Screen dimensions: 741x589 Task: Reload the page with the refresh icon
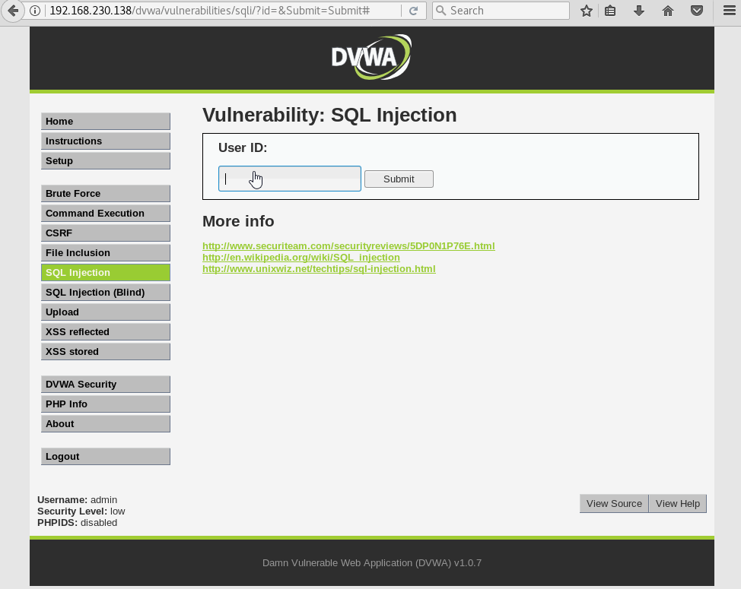click(414, 11)
